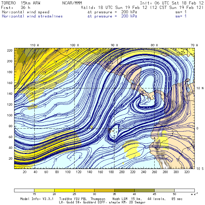Click the '0' equator latitude label

click(198, 128)
